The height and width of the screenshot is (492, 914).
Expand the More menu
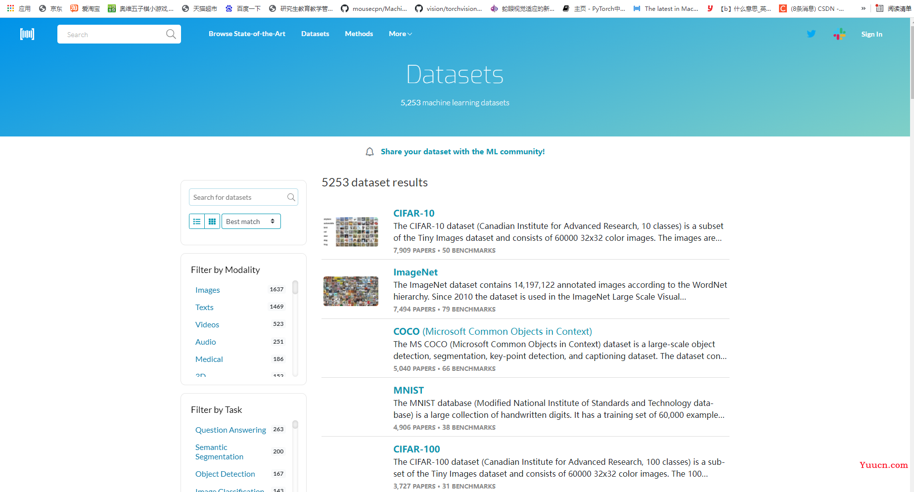400,34
